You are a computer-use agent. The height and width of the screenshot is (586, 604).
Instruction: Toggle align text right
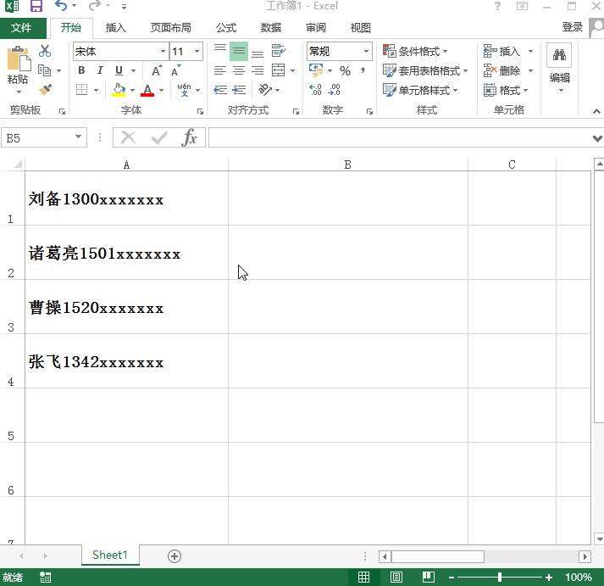pos(258,70)
